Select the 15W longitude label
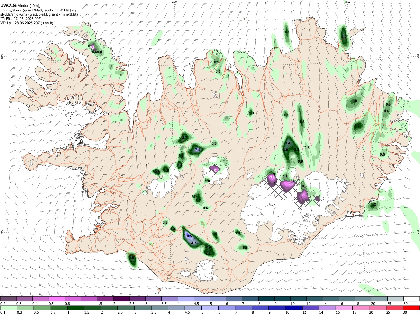 [347, 2]
